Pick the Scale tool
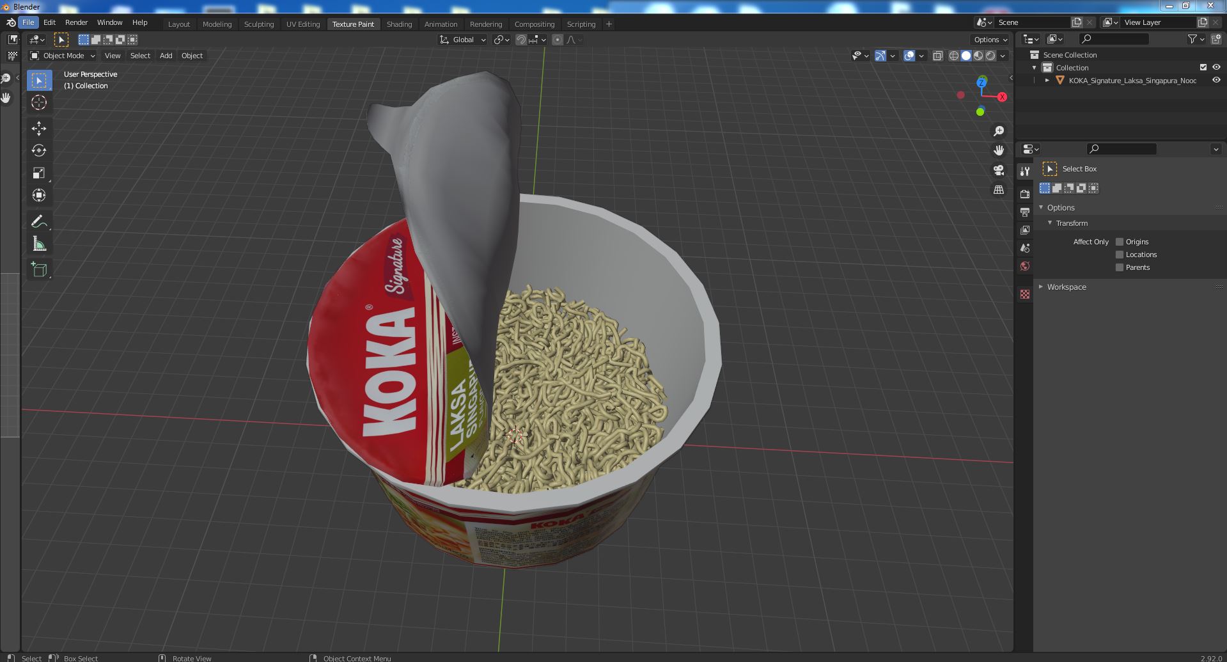 coord(39,173)
